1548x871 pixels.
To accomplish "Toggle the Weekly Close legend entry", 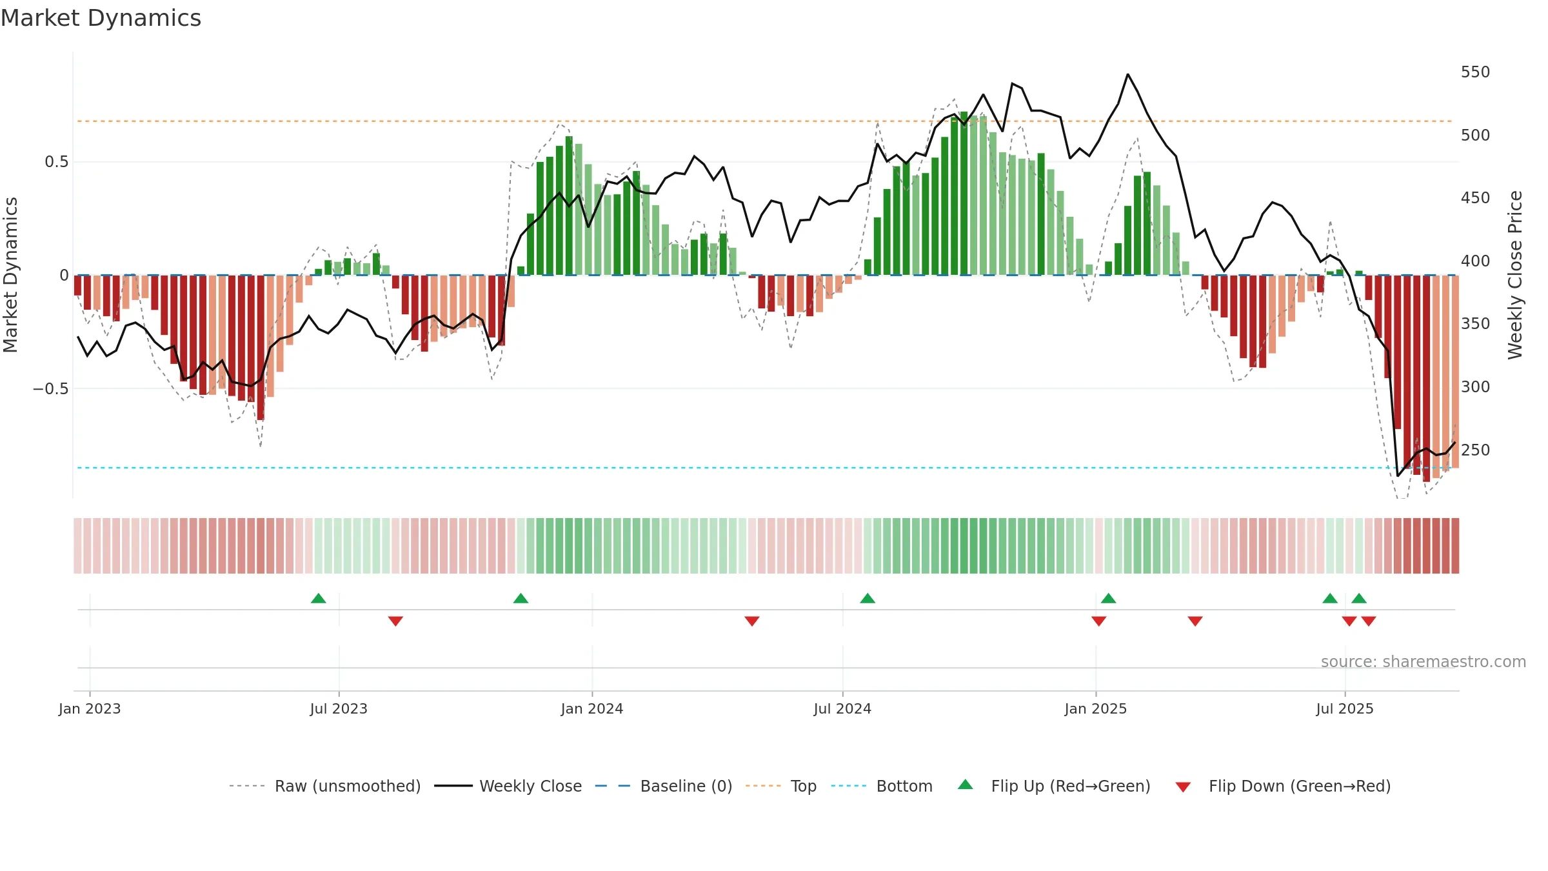I will [508, 786].
